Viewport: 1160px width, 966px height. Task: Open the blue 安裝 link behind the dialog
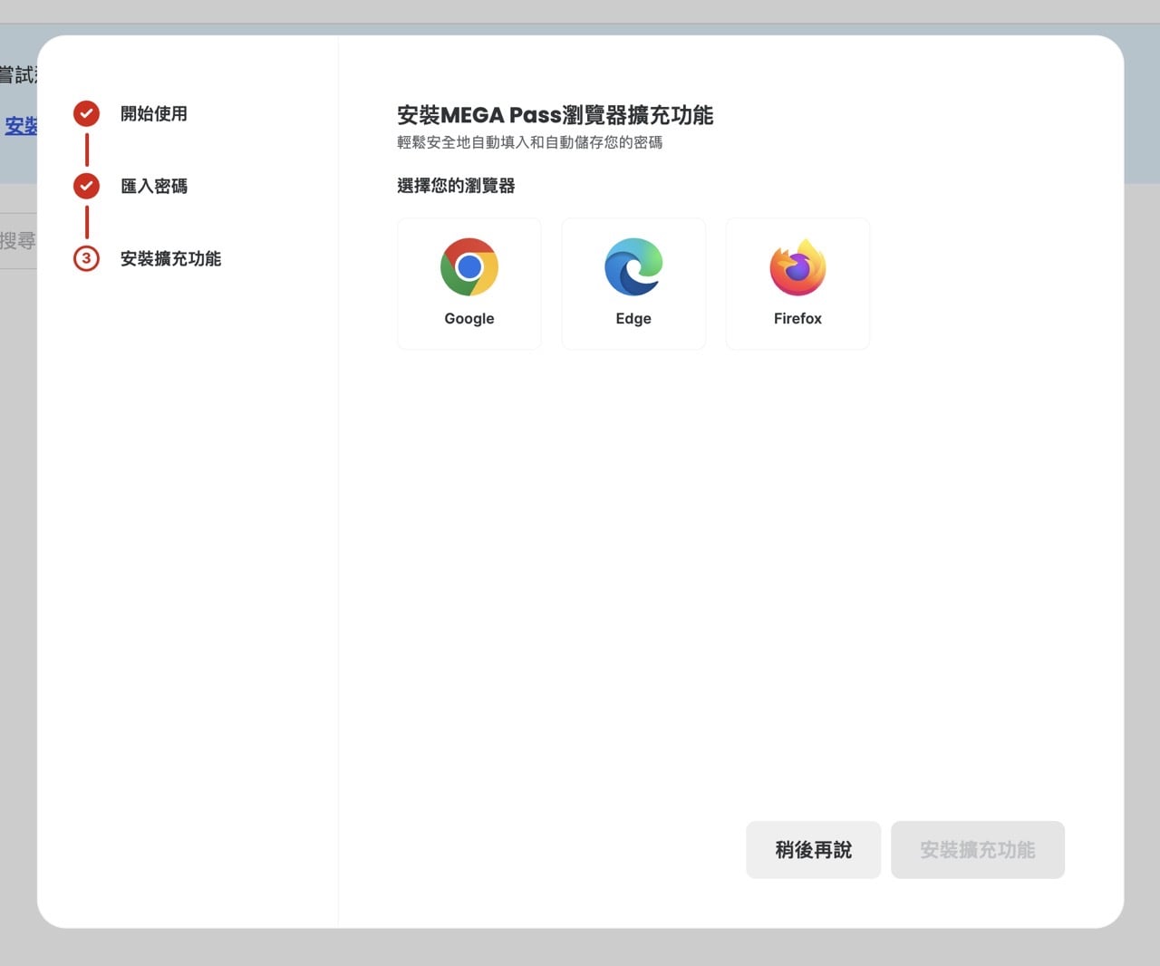click(x=20, y=126)
